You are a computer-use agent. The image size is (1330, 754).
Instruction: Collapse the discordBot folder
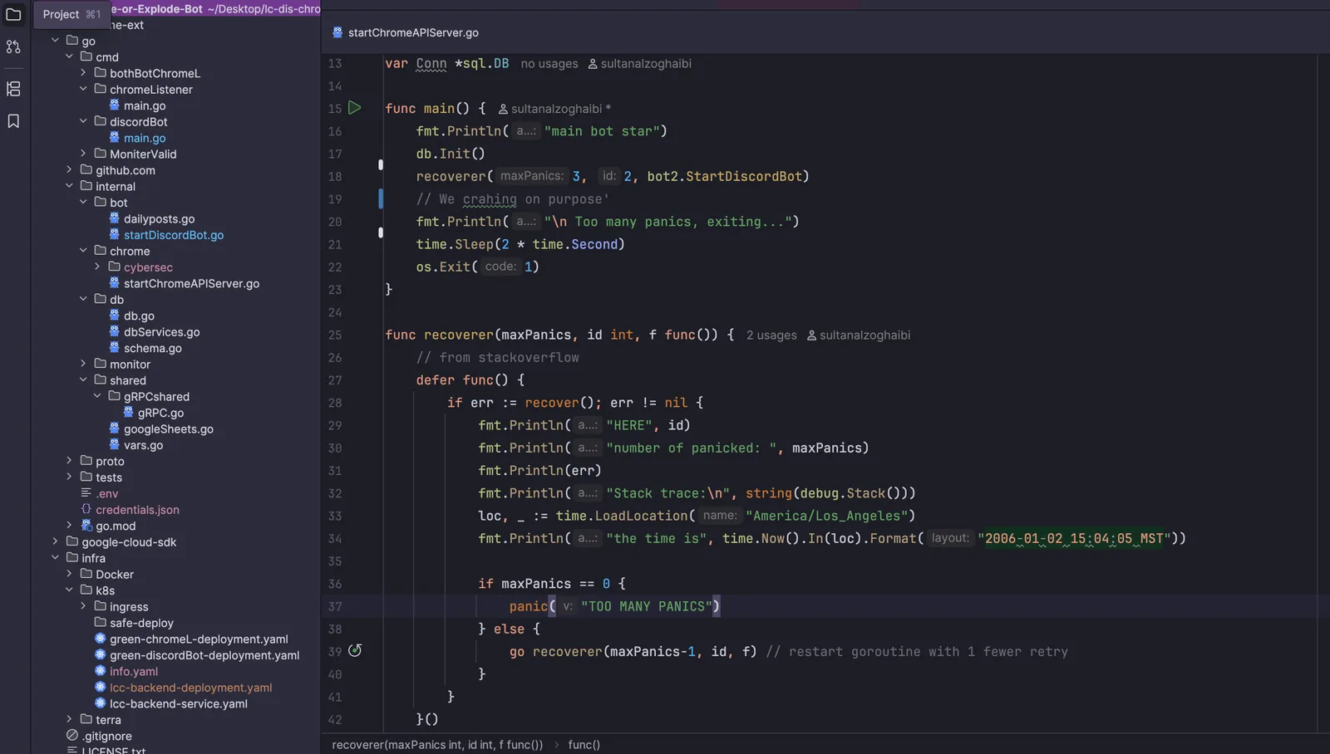(x=83, y=121)
